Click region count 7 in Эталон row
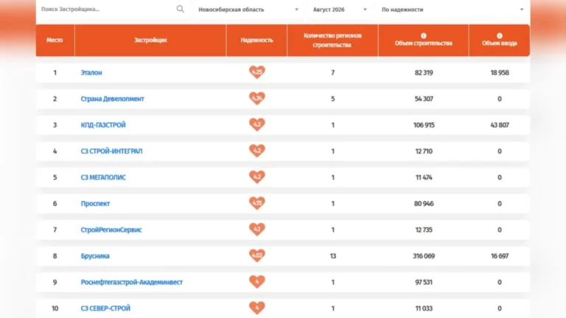This screenshot has height=318, width=566. 333,72
